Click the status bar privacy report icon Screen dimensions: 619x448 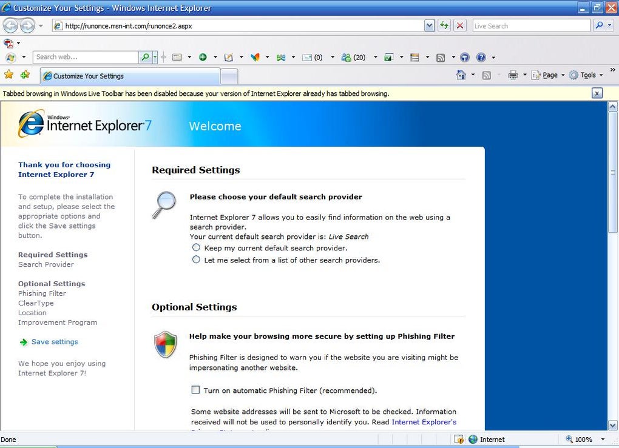(459, 440)
